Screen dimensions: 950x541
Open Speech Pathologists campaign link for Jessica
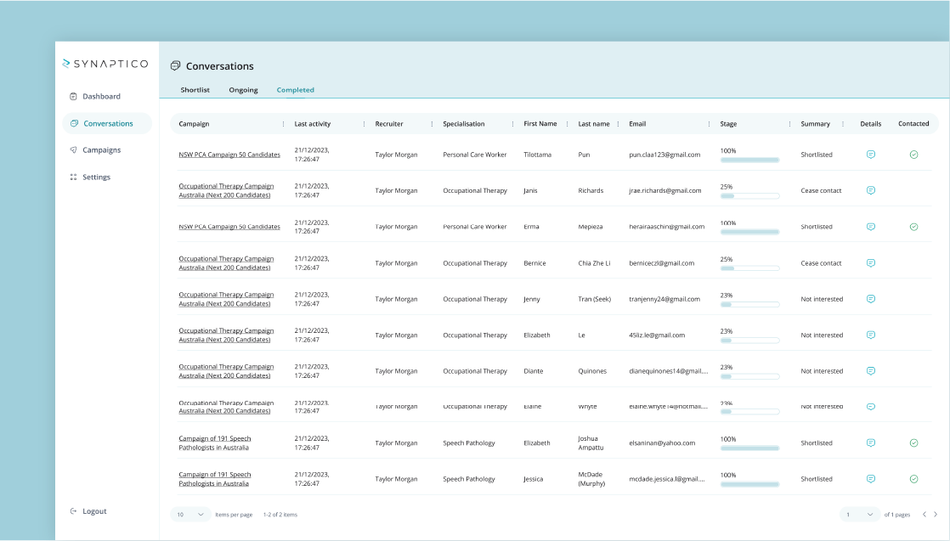tap(214, 479)
